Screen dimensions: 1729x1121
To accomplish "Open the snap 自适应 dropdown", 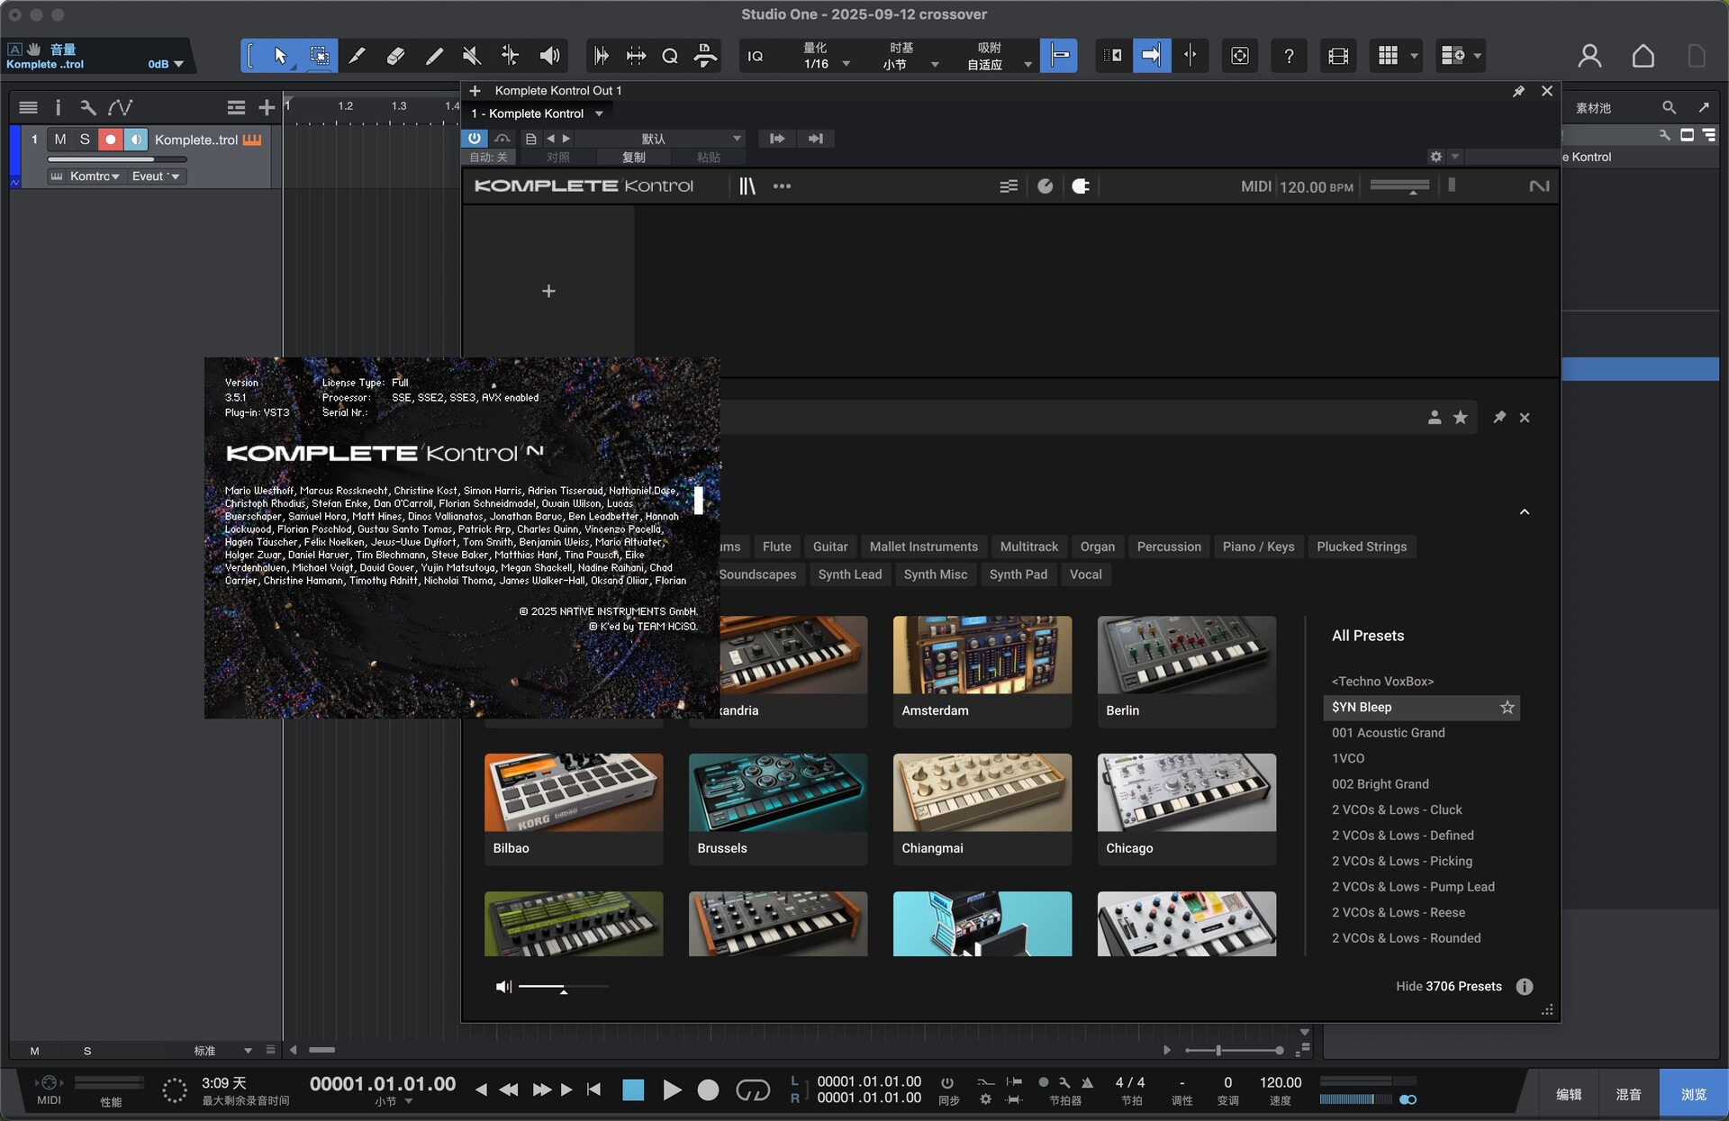I will [x=998, y=64].
